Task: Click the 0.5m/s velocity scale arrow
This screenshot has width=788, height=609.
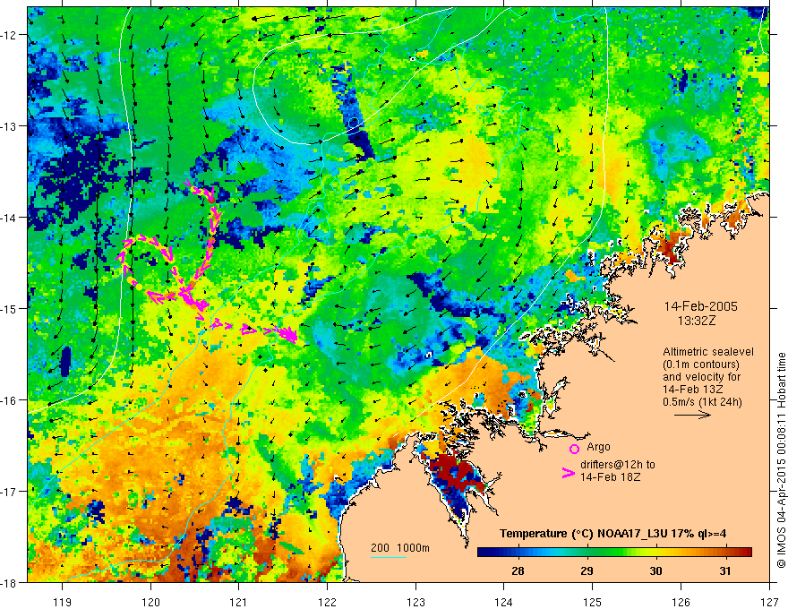Action: (692, 415)
